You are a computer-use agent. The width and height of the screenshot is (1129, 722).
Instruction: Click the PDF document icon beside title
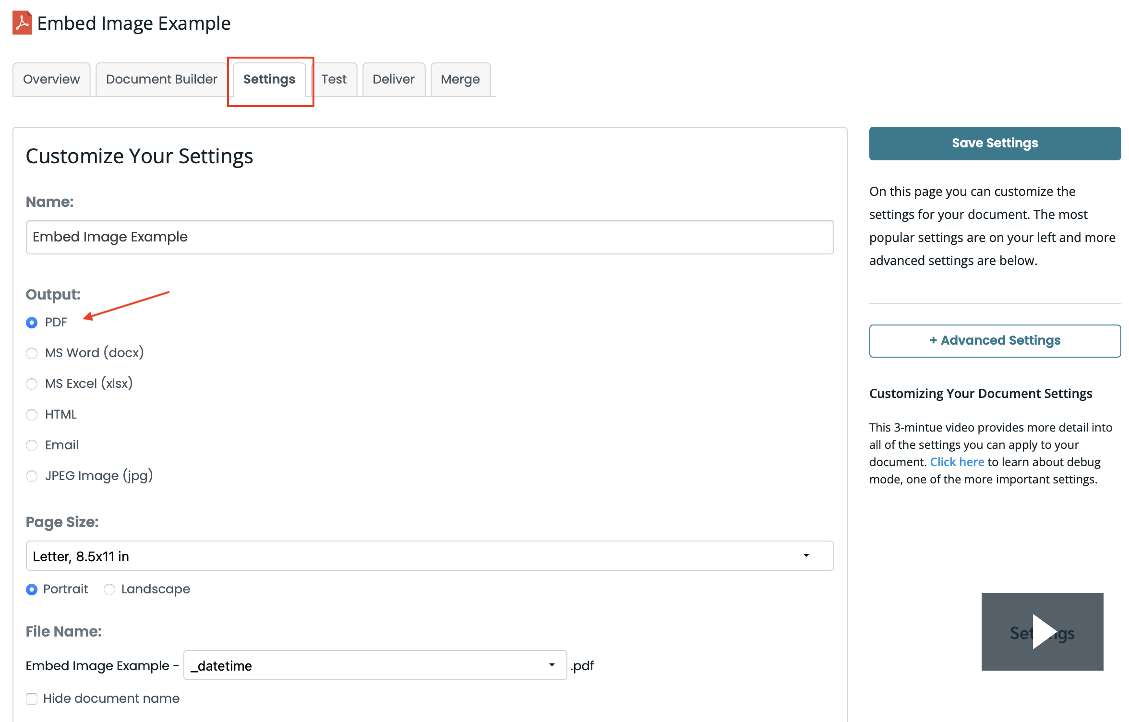[x=22, y=23]
